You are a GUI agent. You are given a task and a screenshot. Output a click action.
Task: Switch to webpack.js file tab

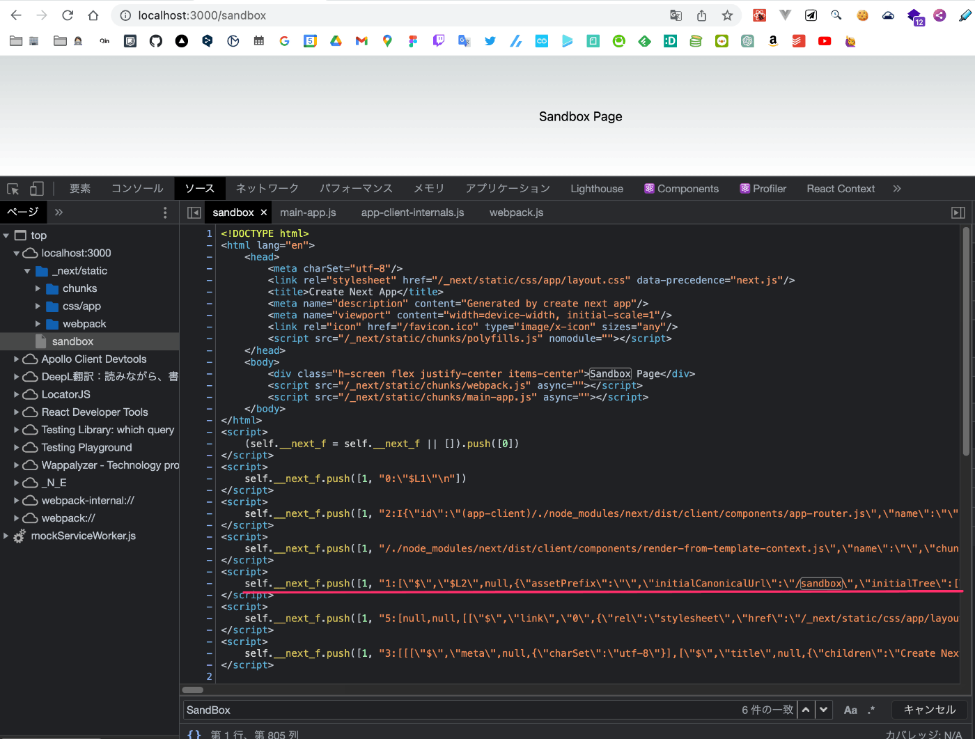tap(516, 212)
